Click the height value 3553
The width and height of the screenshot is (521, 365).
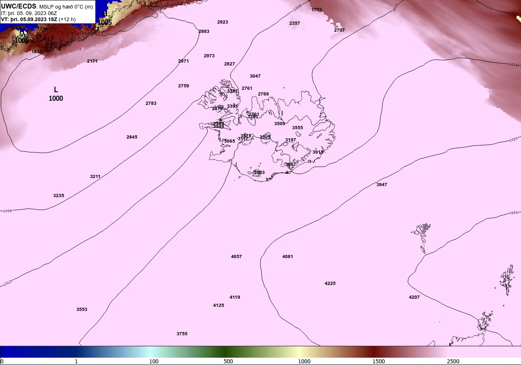click(x=82, y=309)
